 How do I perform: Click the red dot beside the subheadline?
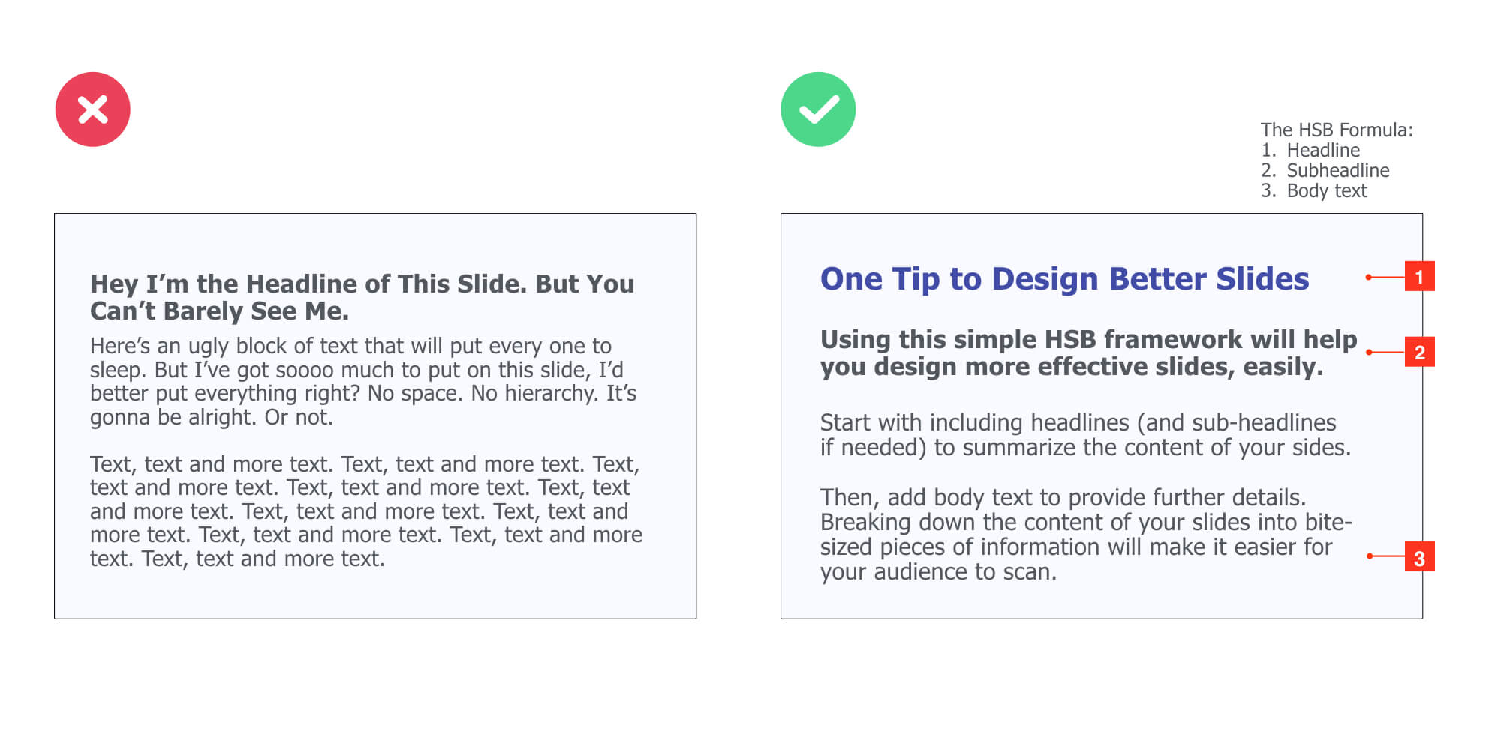point(1369,352)
